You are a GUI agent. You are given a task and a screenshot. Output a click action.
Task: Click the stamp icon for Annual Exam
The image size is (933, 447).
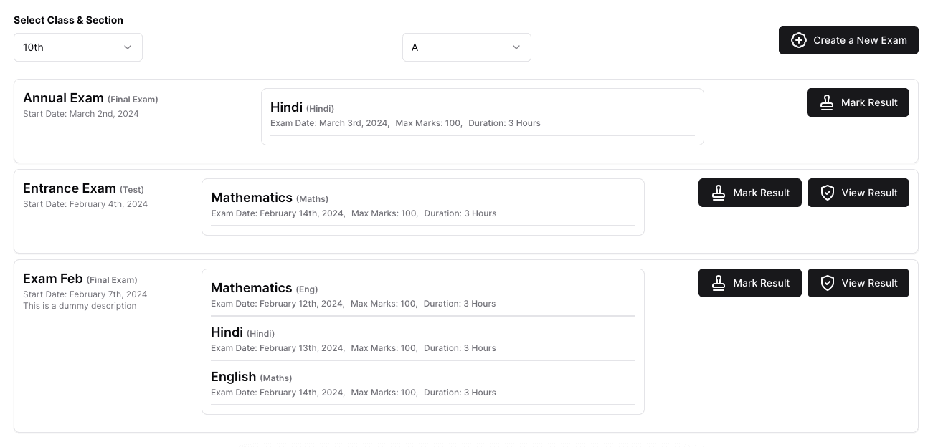[x=827, y=102]
